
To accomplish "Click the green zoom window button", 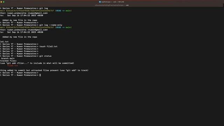I will tap(3, 2).
